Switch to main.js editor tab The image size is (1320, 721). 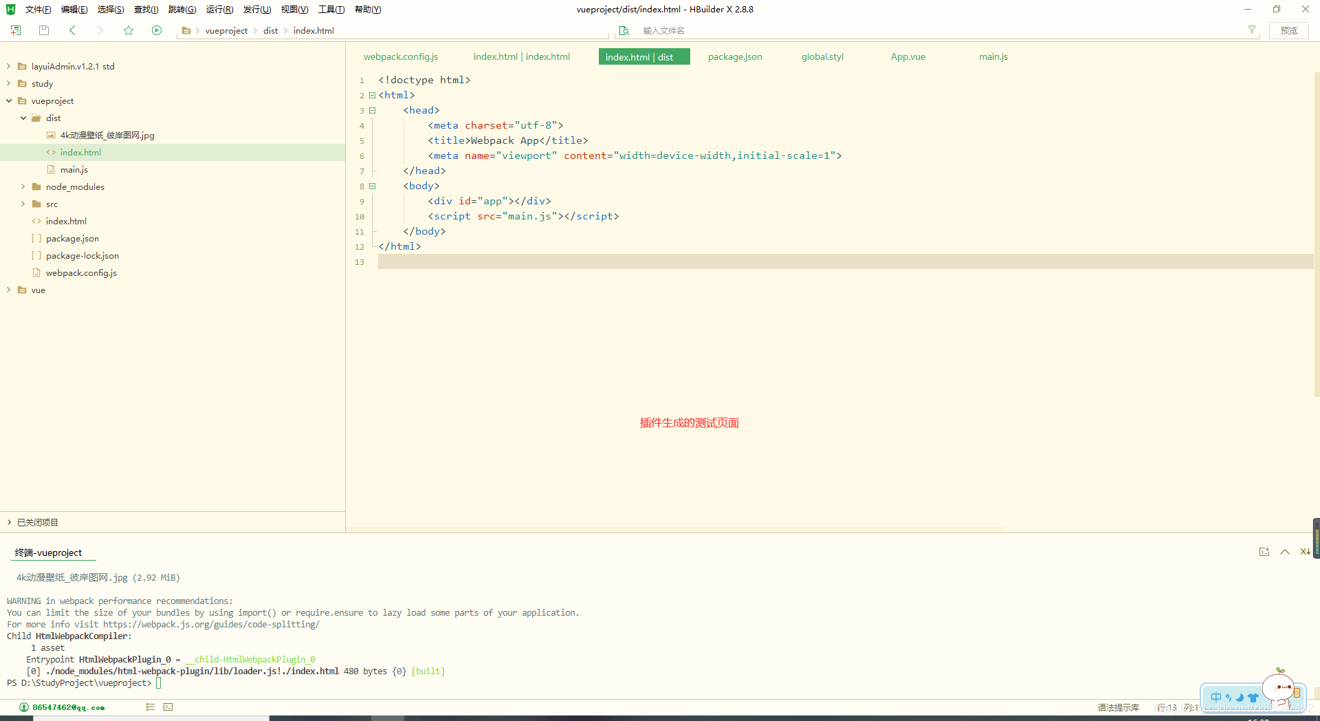click(x=993, y=56)
